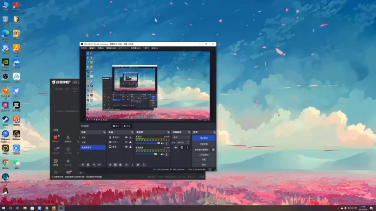Click Start Recording in Controls
This screenshot has height=211, width=376.
point(204,144)
